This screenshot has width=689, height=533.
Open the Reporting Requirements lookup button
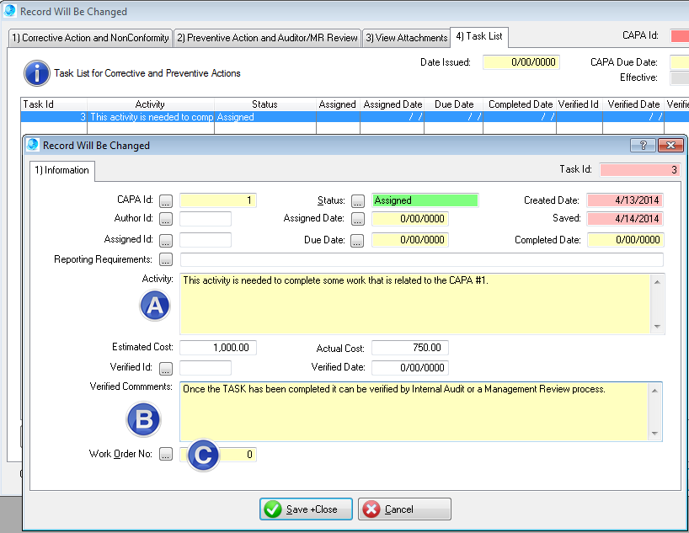(166, 260)
